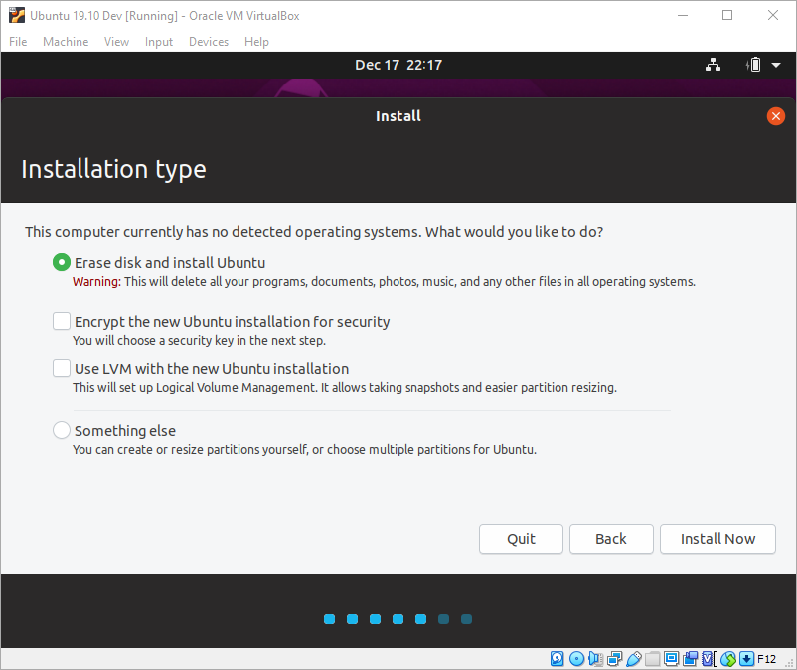Viewport: 797px width, 670px height.
Task: Open USB devices icon in status bar
Action: click(633, 659)
